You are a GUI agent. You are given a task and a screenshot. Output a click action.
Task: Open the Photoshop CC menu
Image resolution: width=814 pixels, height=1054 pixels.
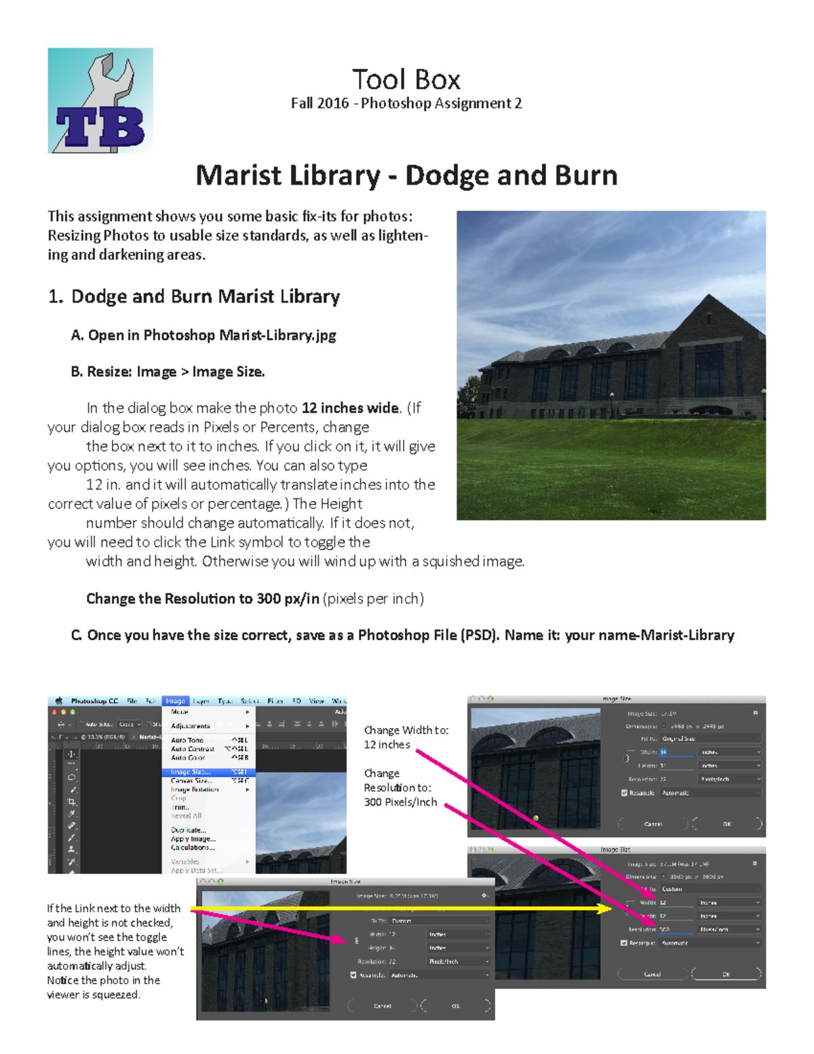[x=94, y=701]
